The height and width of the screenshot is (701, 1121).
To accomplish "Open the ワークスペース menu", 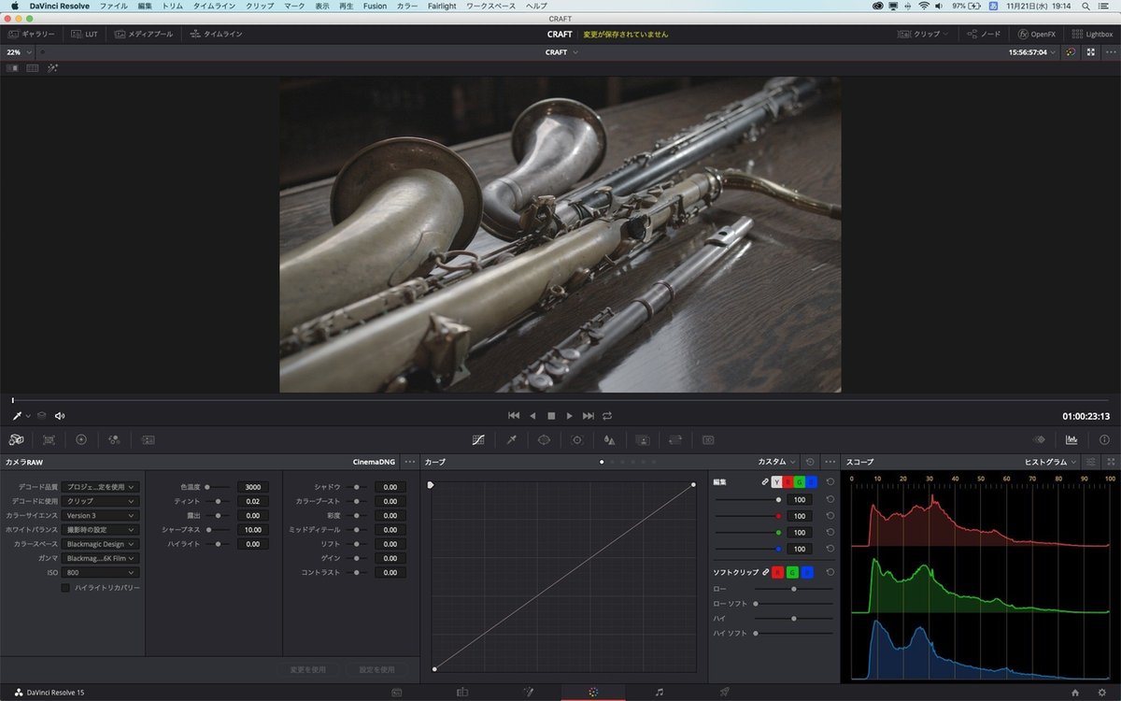I will 490,6.
